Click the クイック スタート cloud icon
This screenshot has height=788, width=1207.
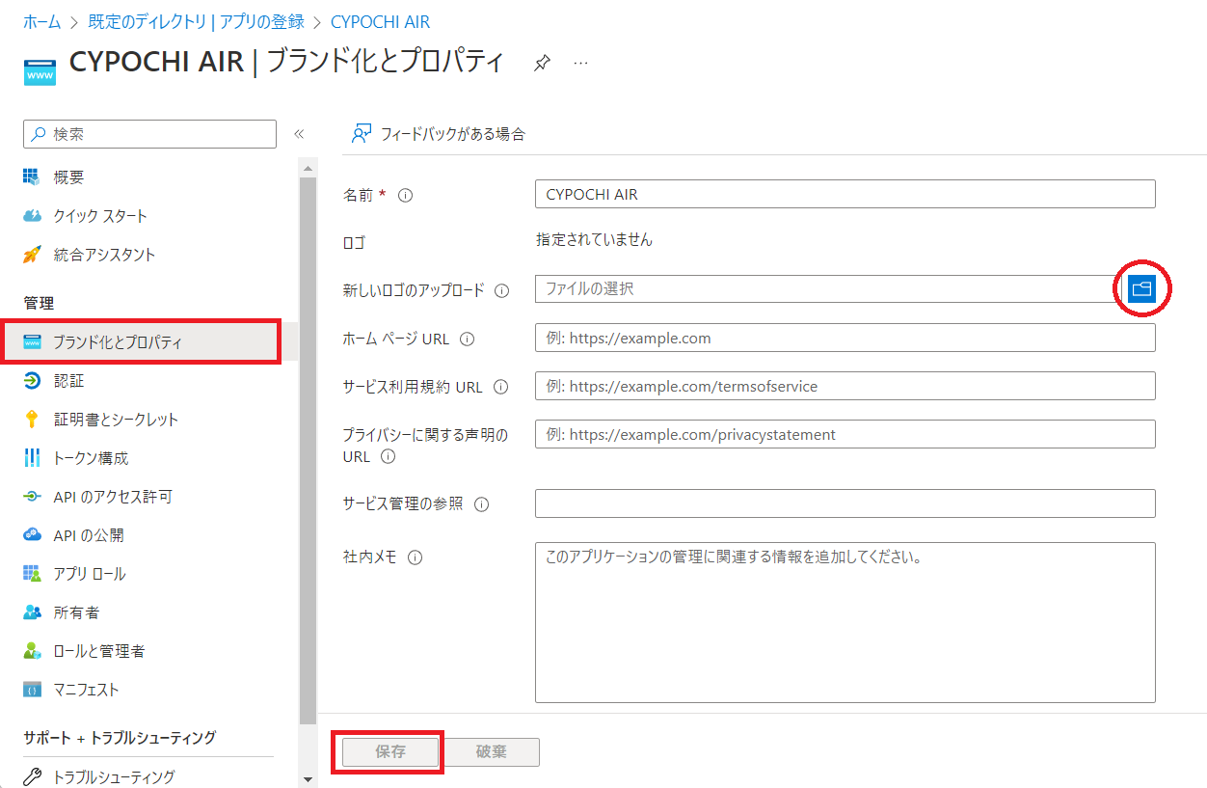[x=33, y=216]
